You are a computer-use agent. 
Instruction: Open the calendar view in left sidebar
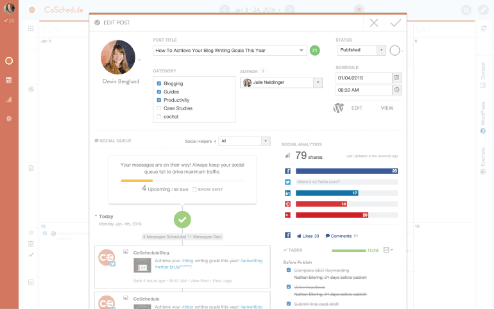(x=9, y=80)
